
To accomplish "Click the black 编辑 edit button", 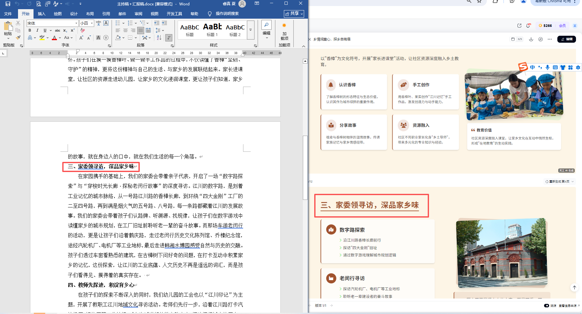I will pos(567,39).
